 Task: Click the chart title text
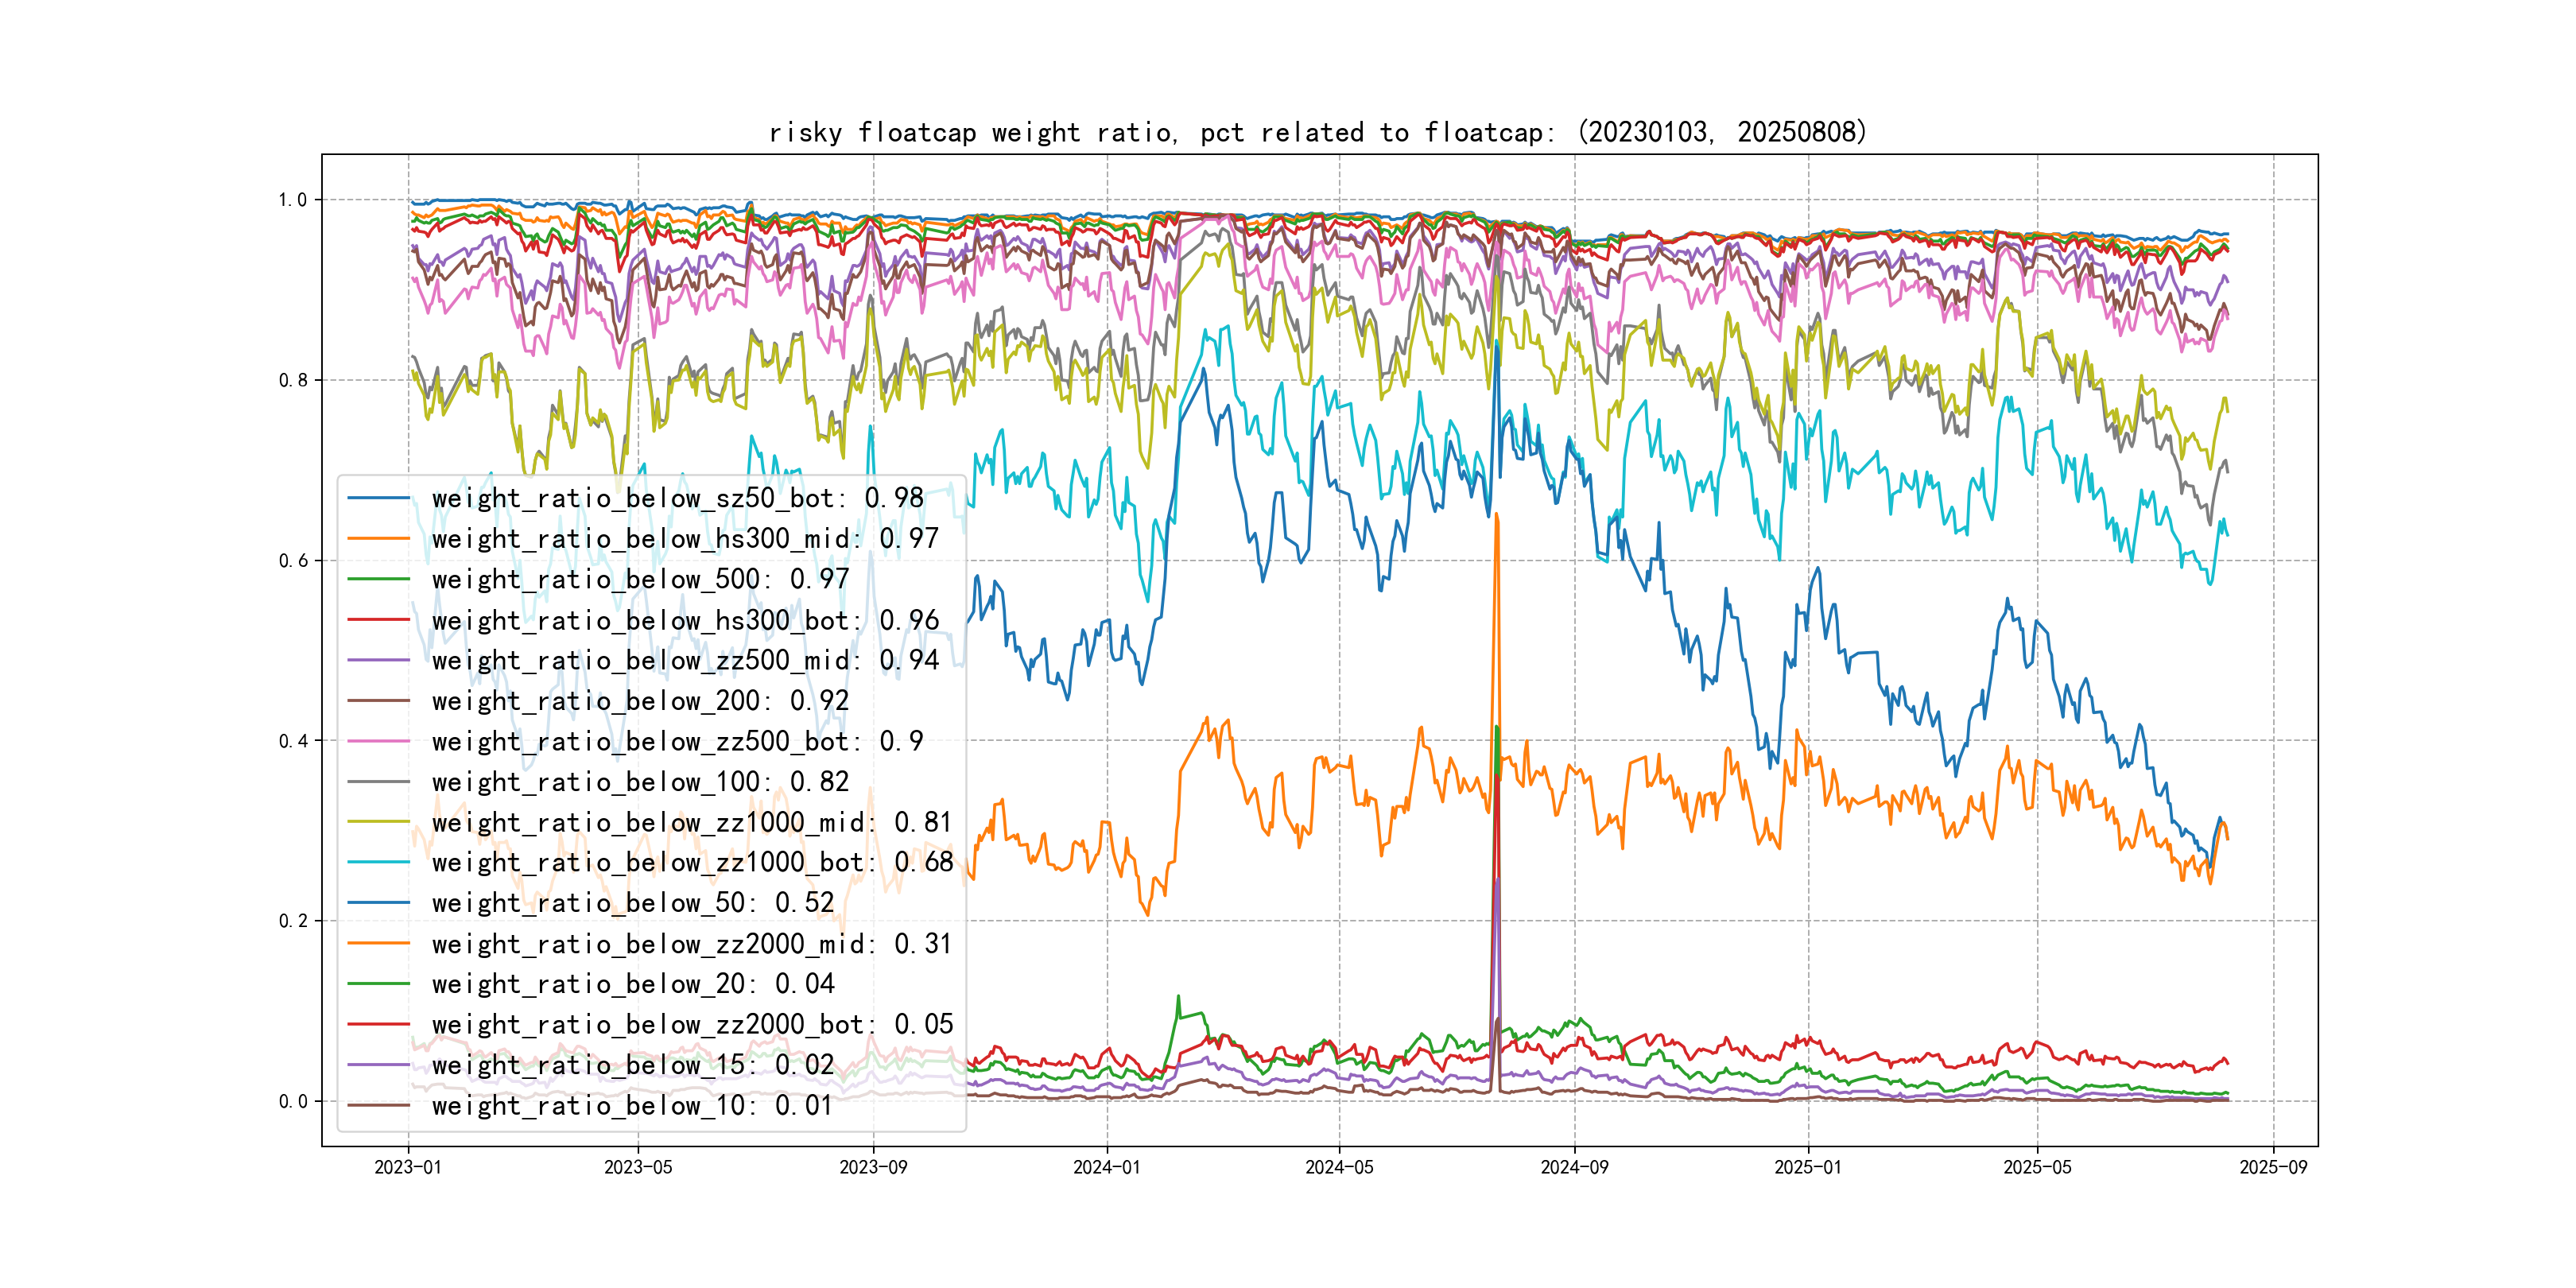[x=1318, y=132]
